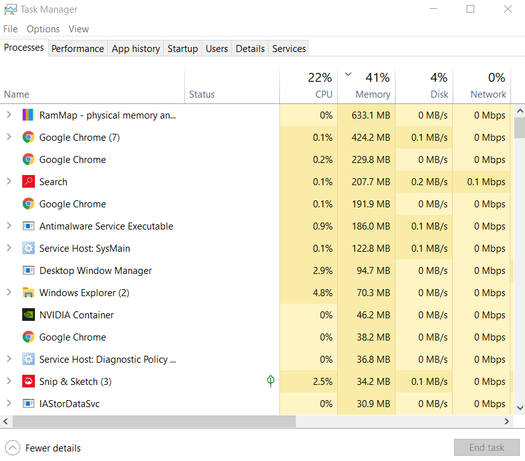Switch to the Services tab

(x=289, y=49)
